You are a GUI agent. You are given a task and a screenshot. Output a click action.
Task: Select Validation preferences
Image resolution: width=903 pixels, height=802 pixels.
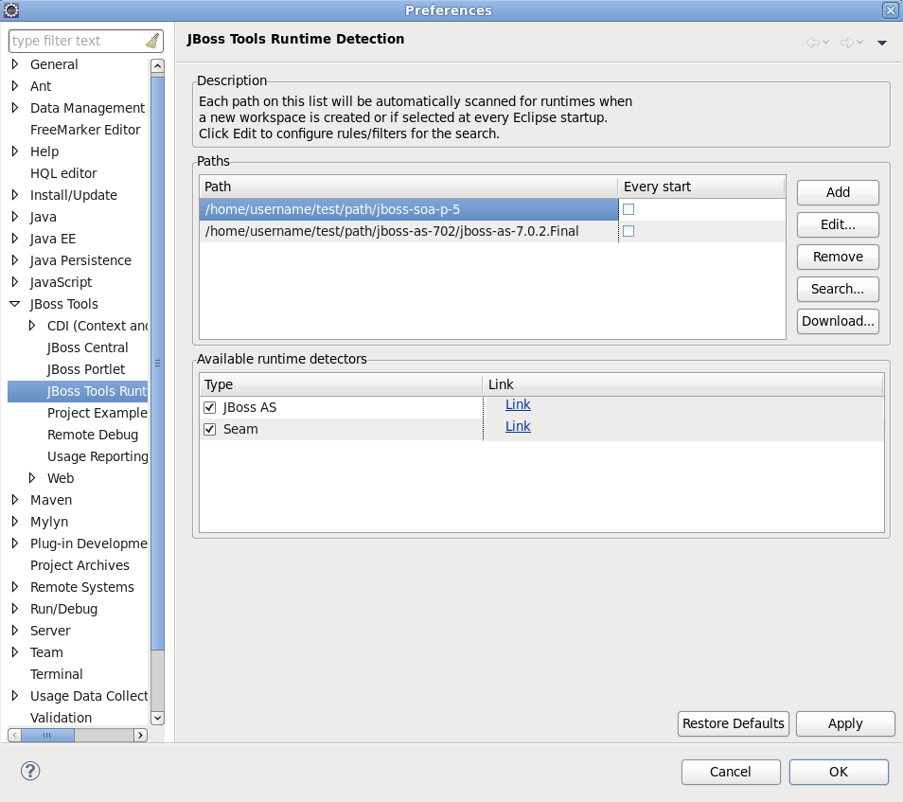click(61, 718)
